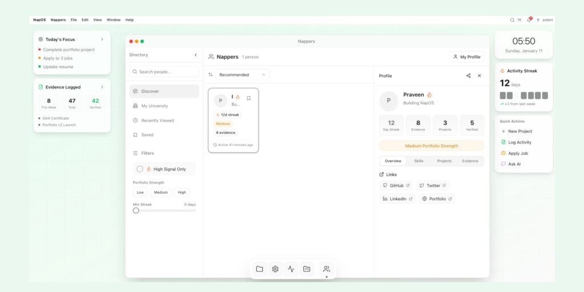
Task: Select the High portfolio strength filter
Action: [181, 192]
